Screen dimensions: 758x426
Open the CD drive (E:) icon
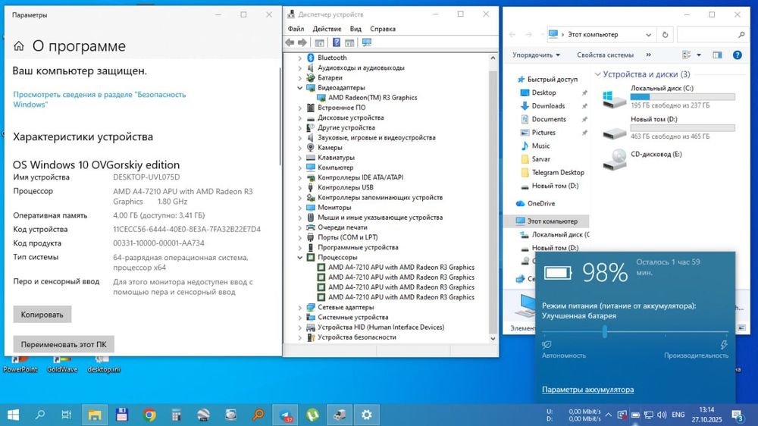click(x=615, y=160)
